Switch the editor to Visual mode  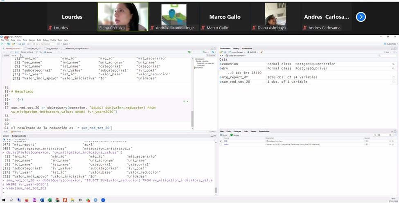click(14, 55)
